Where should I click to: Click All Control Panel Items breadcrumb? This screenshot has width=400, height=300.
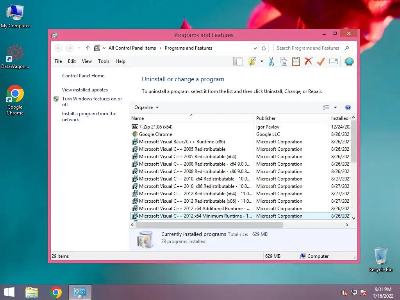point(132,48)
